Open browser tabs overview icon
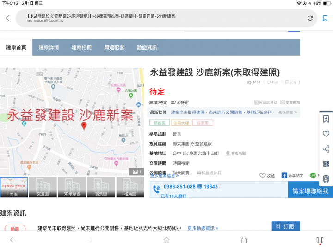The height and width of the screenshot is (249, 333). [x=320, y=240]
